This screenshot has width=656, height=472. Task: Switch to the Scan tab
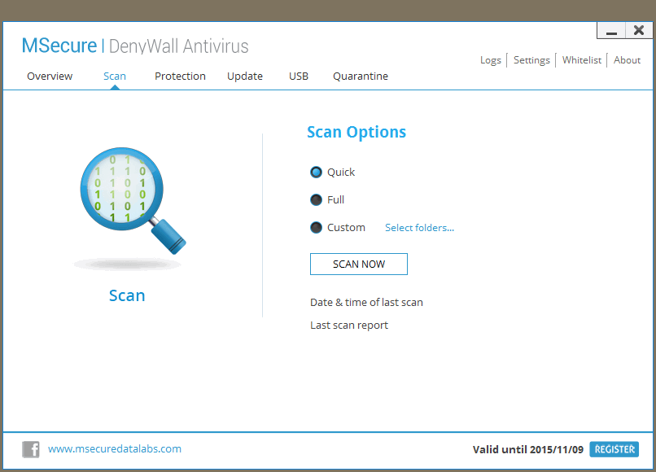point(115,76)
